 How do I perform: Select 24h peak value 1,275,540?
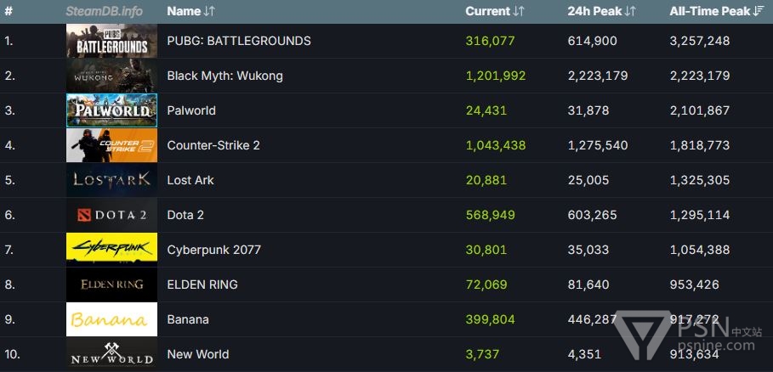coord(598,145)
